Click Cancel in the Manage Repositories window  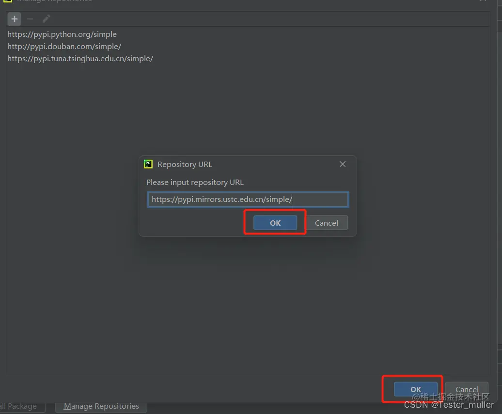click(x=467, y=389)
